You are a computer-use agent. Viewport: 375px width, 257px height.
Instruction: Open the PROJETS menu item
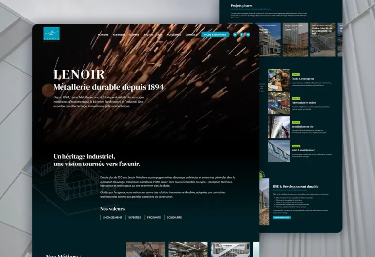tap(148, 35)
